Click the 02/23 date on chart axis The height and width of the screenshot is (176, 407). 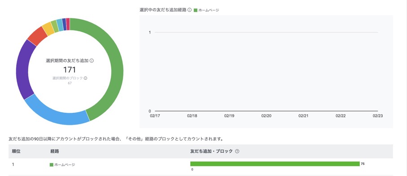pyautogui.click(x=378, y=116)
